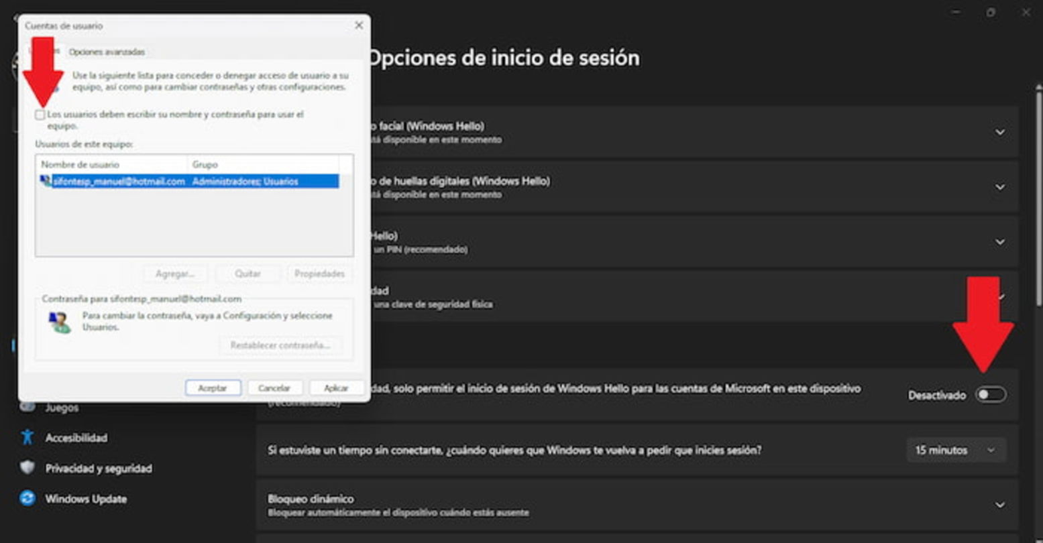Minimize the Settings window
Screen dimensions: 1043x543
click(x=956, y=13)
